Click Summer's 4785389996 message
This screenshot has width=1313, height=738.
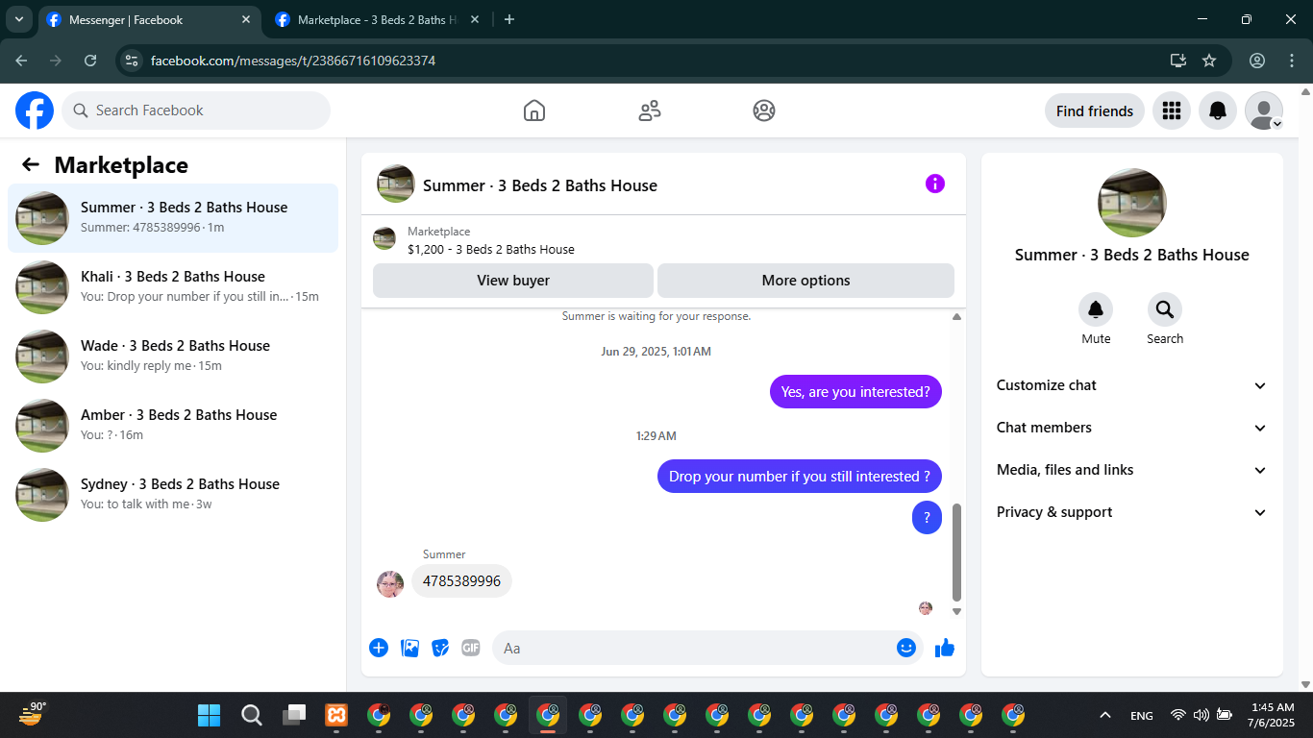(462, 581)
